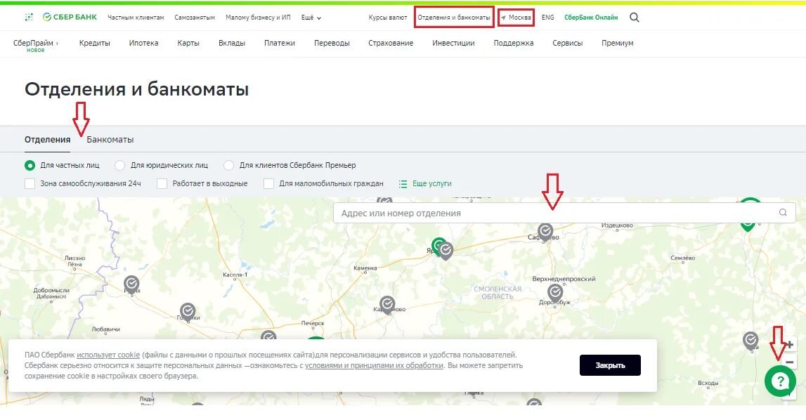Switch to the Отделения tab
806x420 pixels.
pos(47,139)
